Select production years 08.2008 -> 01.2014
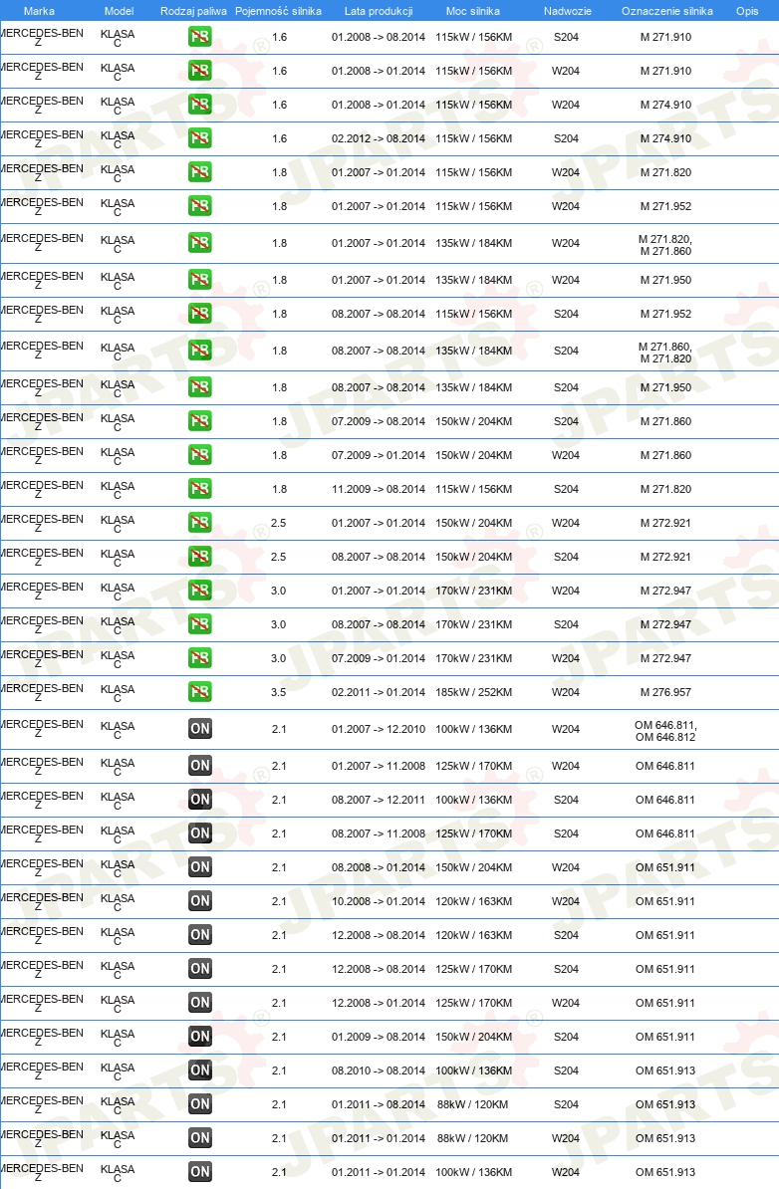Image resolution: width=779 pixels, height=1189 pixels. [x=379, y=867]
